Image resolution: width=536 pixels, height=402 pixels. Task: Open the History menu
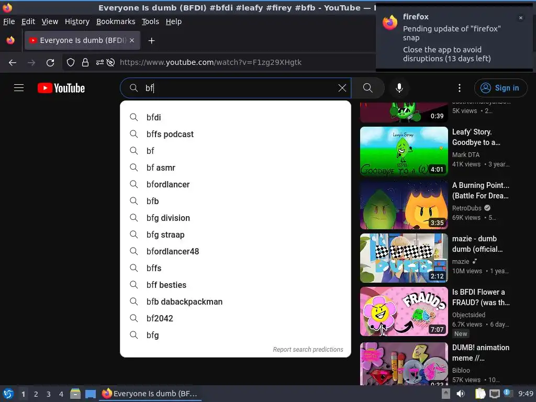[77, 21]
